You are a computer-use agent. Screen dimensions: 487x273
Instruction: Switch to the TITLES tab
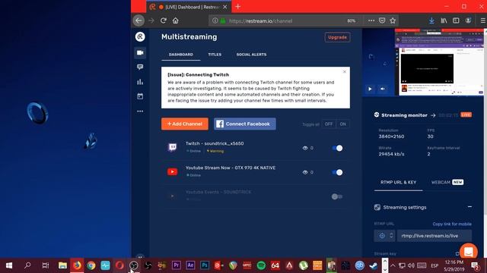[215, 55]
